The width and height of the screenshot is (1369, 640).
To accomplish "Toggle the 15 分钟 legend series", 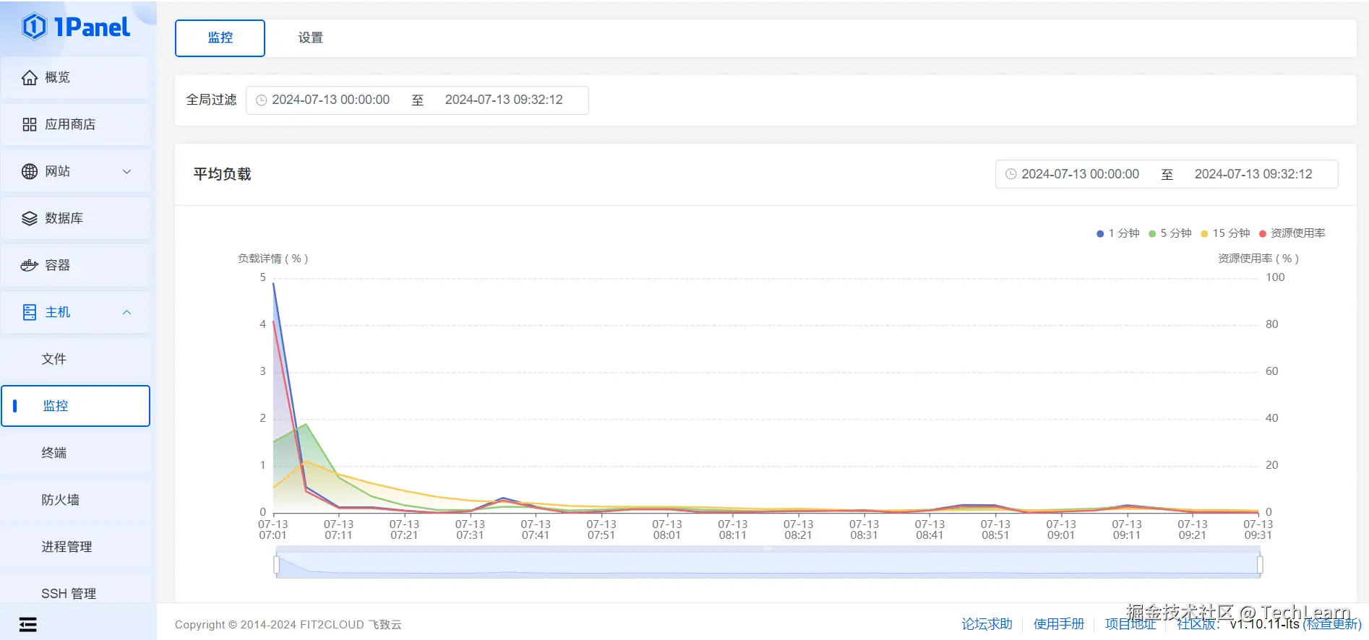I will pos(1225,233).
